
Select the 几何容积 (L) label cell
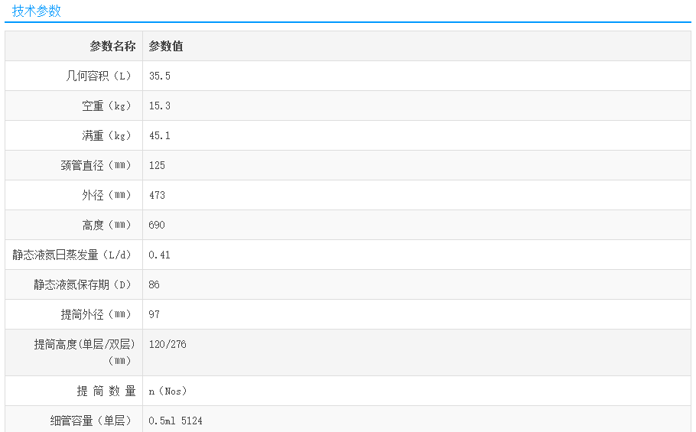tap(99, 76)
